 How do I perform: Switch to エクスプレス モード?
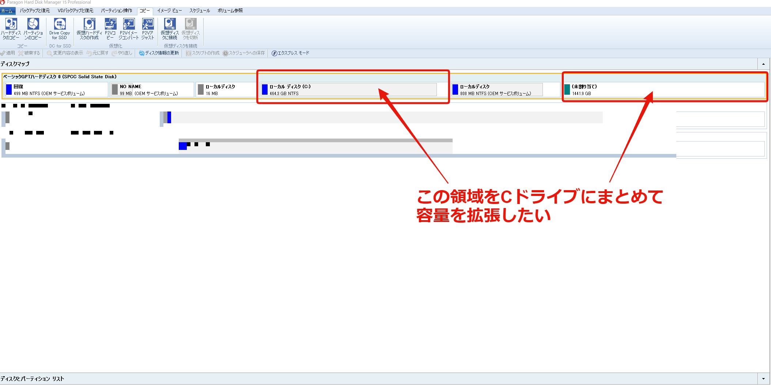click(x=290, y=53)
